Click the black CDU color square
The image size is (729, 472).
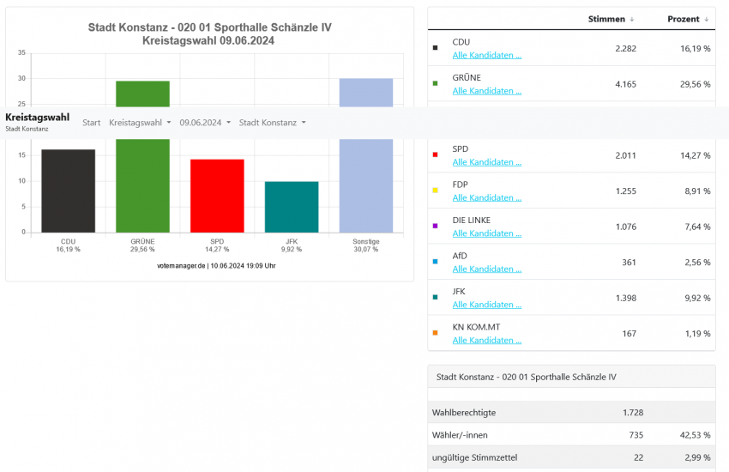coord(436,48)
